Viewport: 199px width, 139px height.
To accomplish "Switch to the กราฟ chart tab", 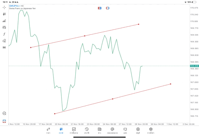I will click(x=61, y=130).
